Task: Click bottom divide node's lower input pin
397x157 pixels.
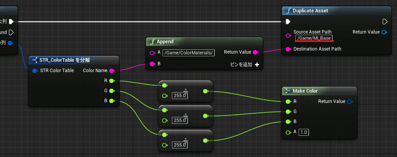Action: point(165,145)
